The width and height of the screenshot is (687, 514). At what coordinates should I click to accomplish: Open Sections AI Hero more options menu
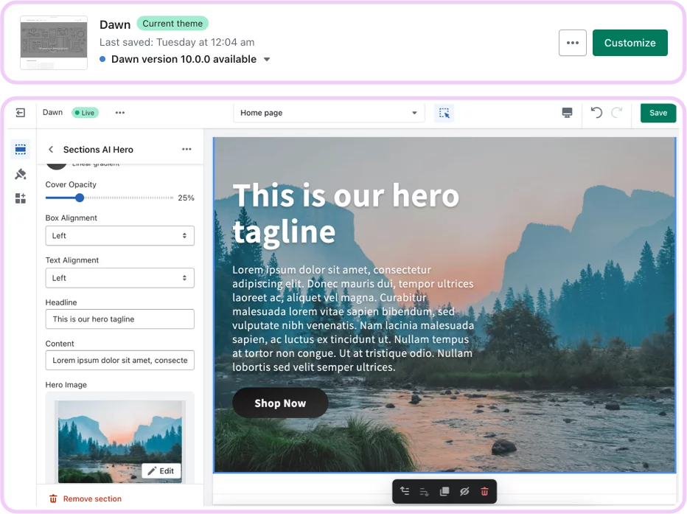(186, 150)
